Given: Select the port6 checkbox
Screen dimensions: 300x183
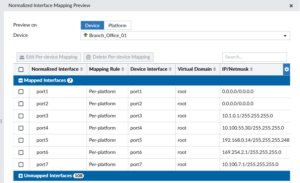Looking at the screenshot, I should pos(21,152).
